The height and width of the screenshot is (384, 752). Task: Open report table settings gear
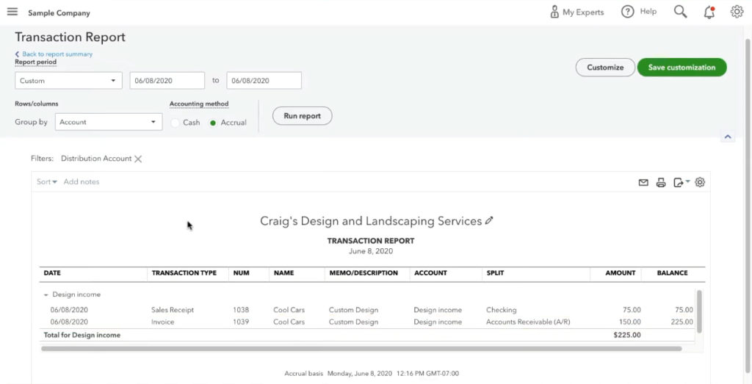tap(700, 183)
